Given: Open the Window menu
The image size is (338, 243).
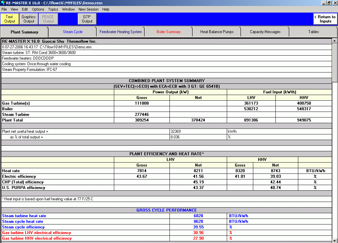Looking at the screenshot, I should coord(68,9).
